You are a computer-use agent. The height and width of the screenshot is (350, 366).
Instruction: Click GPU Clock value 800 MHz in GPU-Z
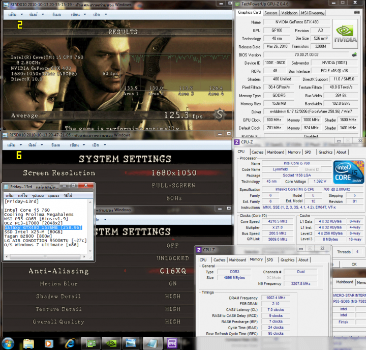[x=274, y=120]
